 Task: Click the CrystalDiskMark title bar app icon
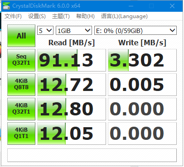tap(6, 6)
